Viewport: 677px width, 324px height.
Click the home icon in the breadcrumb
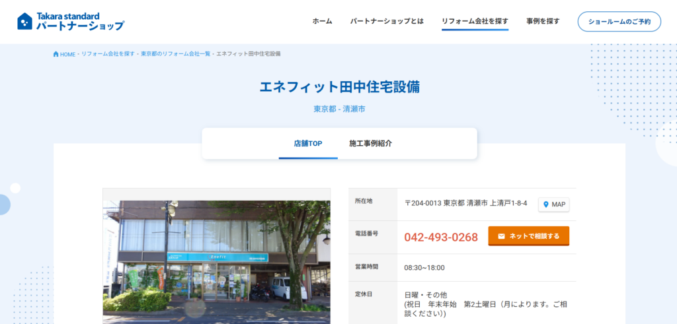point(56,54)
